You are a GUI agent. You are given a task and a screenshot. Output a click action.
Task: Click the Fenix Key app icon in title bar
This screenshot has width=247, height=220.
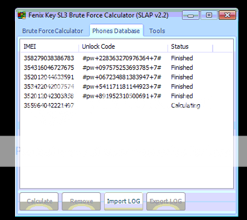pyautogui.click(x=22, y=16)
